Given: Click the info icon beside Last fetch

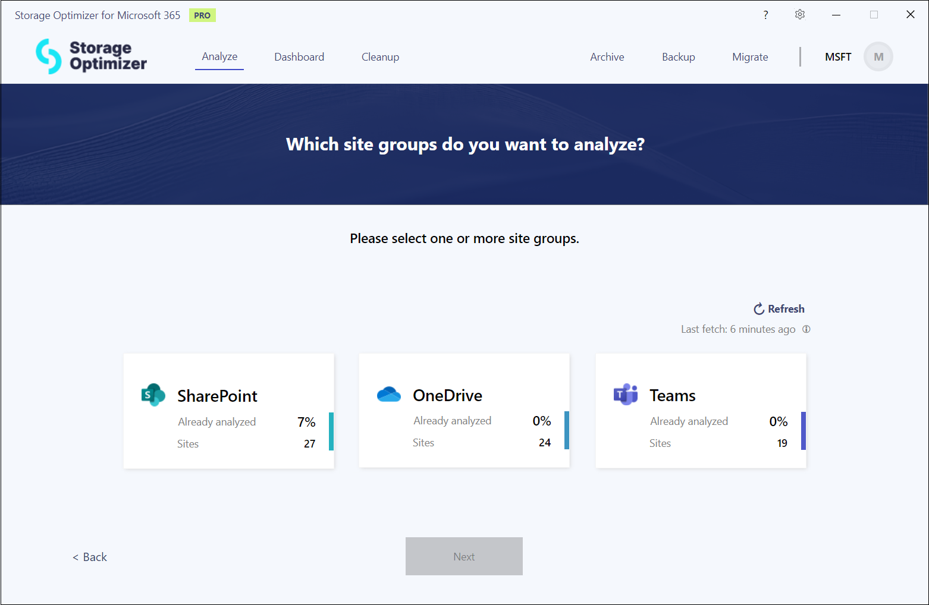Looking at the screenshot, I should 806,329.
